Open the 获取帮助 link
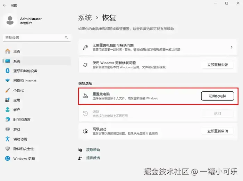The height and width of the screenshot is (181, 243). 93,150
